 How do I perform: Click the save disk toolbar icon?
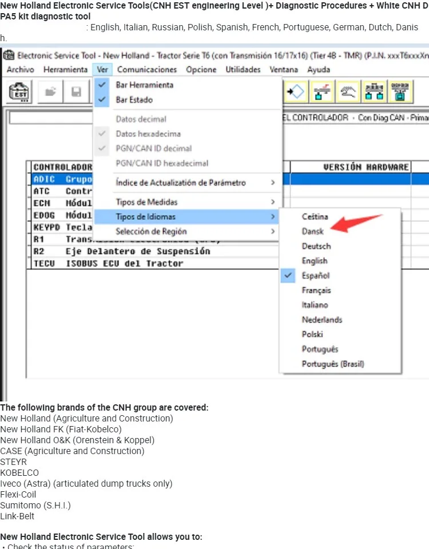(76, 91)
